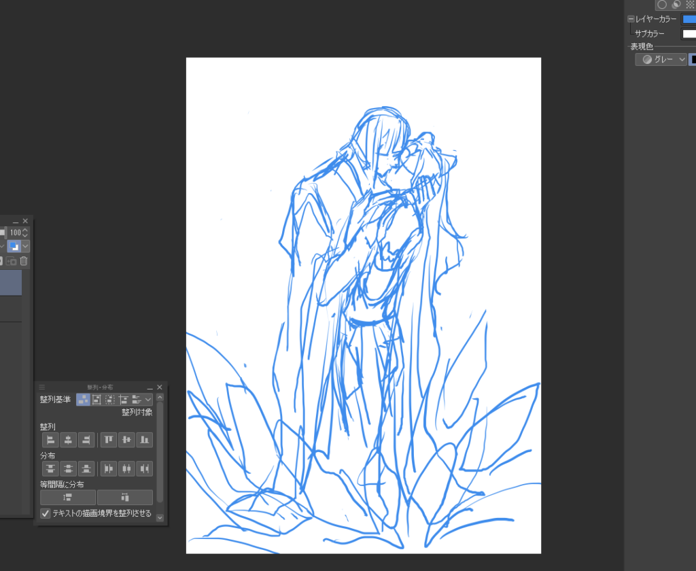The height and width of the screenshot is (571, 696).
Task: Click the blue レイヤーカラー color swatch
Action: [689, 19]
